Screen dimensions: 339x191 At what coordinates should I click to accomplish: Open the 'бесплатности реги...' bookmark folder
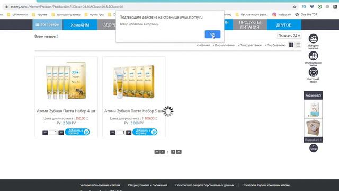[252, 14]
